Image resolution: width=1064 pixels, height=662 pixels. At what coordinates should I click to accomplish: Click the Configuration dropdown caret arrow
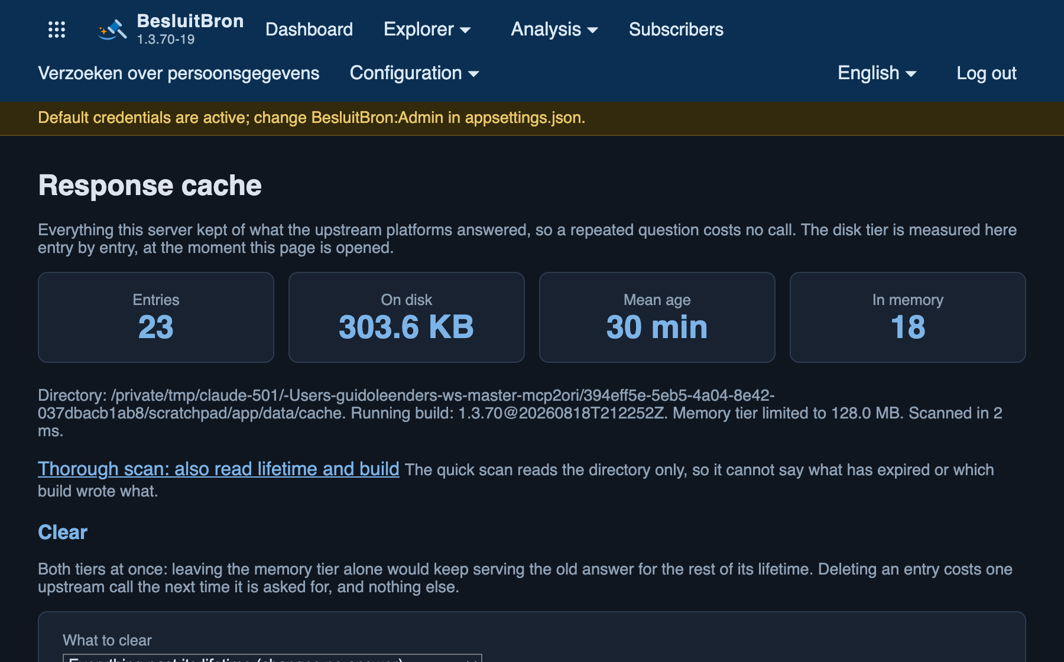pos(473,74)
